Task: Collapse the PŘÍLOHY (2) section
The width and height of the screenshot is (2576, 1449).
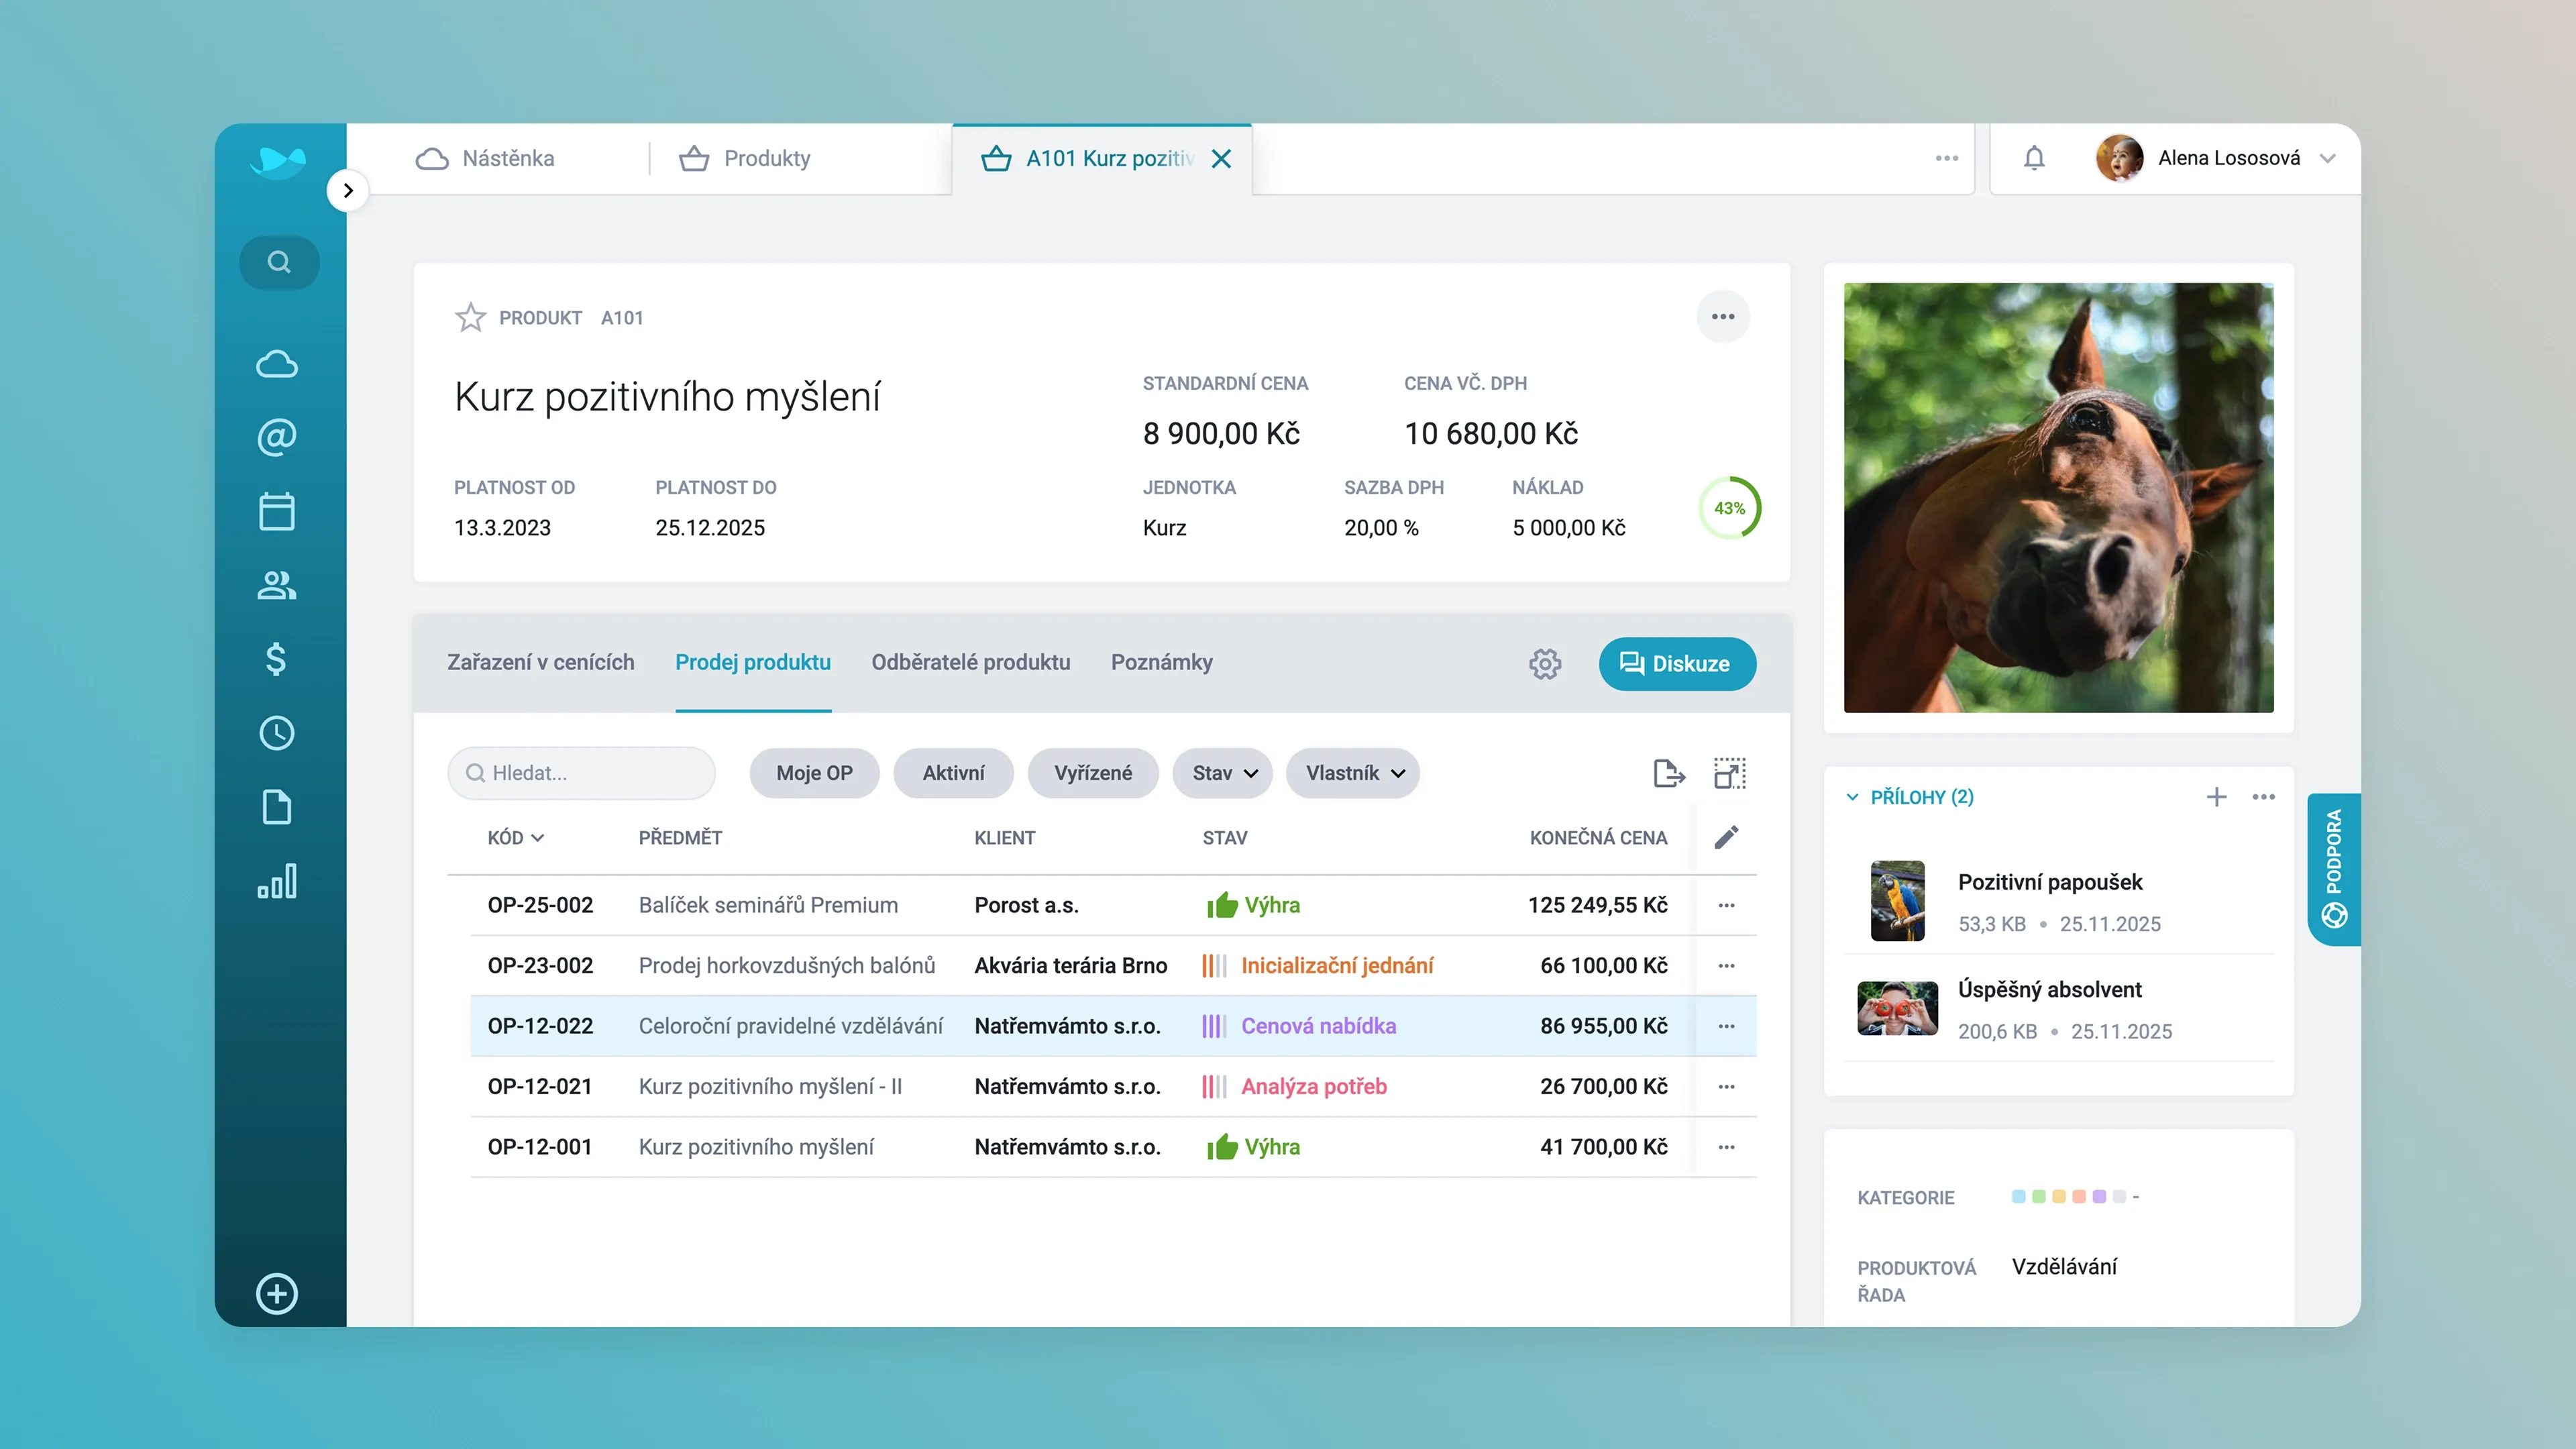Action: tap(1852, 797)
